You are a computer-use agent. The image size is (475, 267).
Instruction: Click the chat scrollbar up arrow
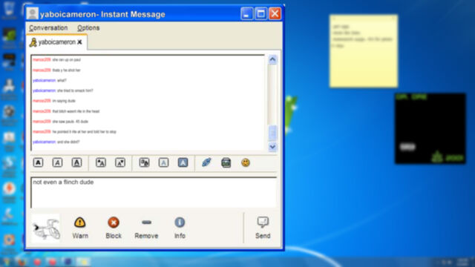tap(272, 59)
